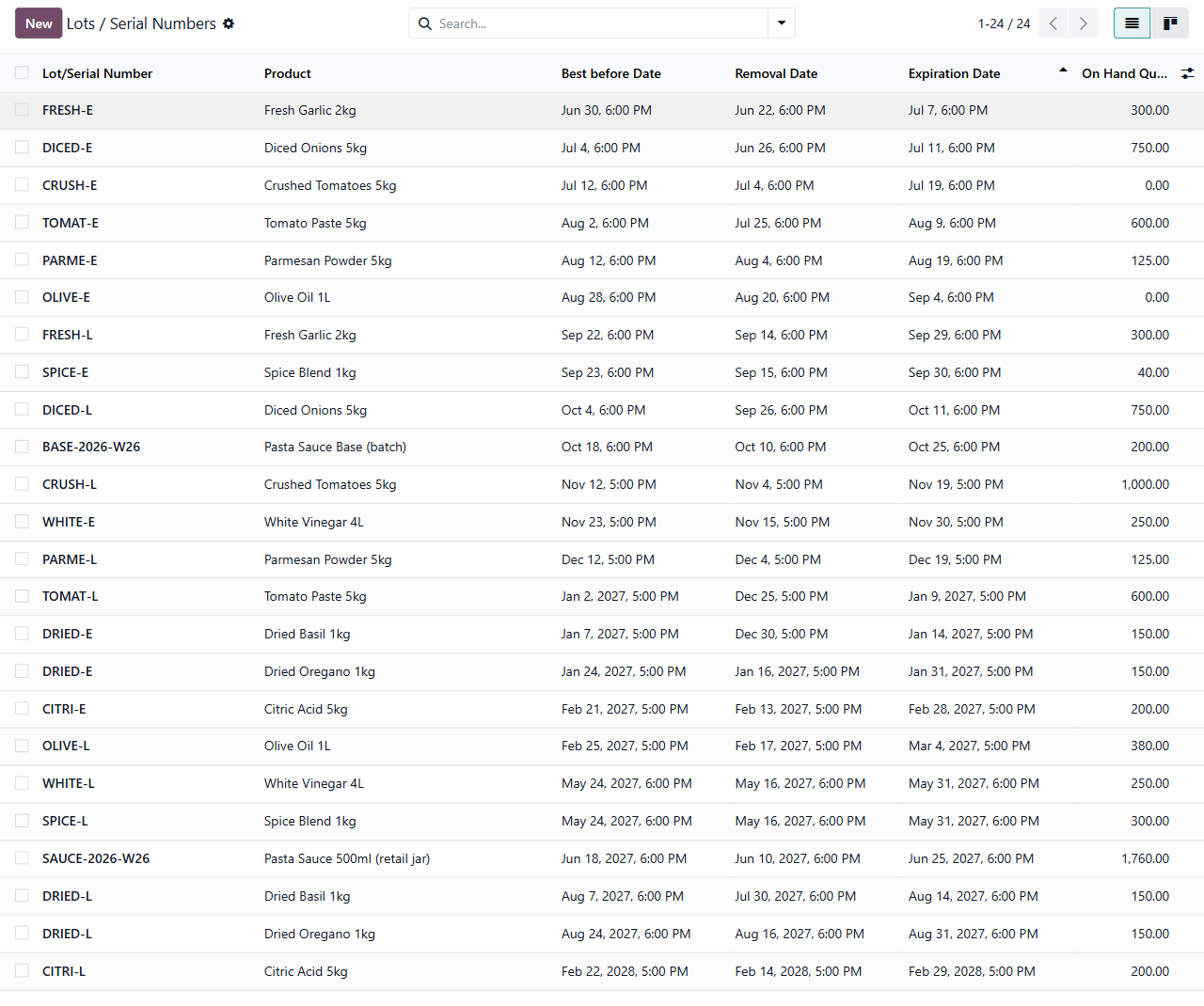The height and width of the screenshot is (1006, 1204).
Task: Open the OLIVE-L lot record
Action: [66, 746]
